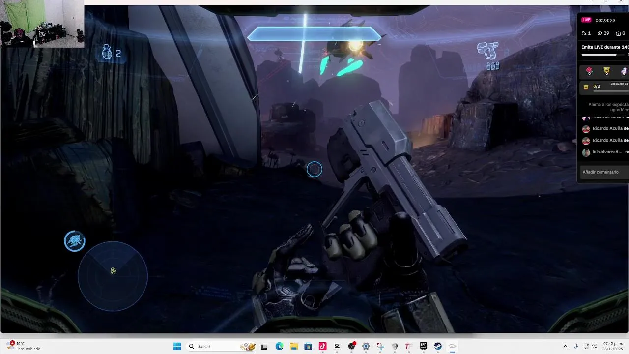Open TikTok LIVE Studio taskbar icon

click(x=322, y=346)
